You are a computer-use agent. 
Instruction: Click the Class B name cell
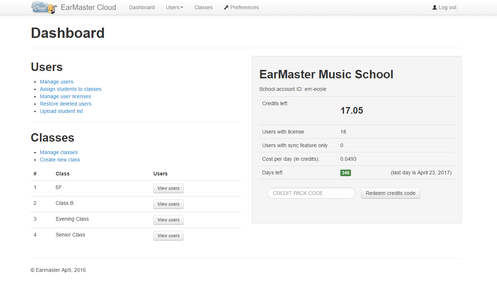click(x=65, y=203)
